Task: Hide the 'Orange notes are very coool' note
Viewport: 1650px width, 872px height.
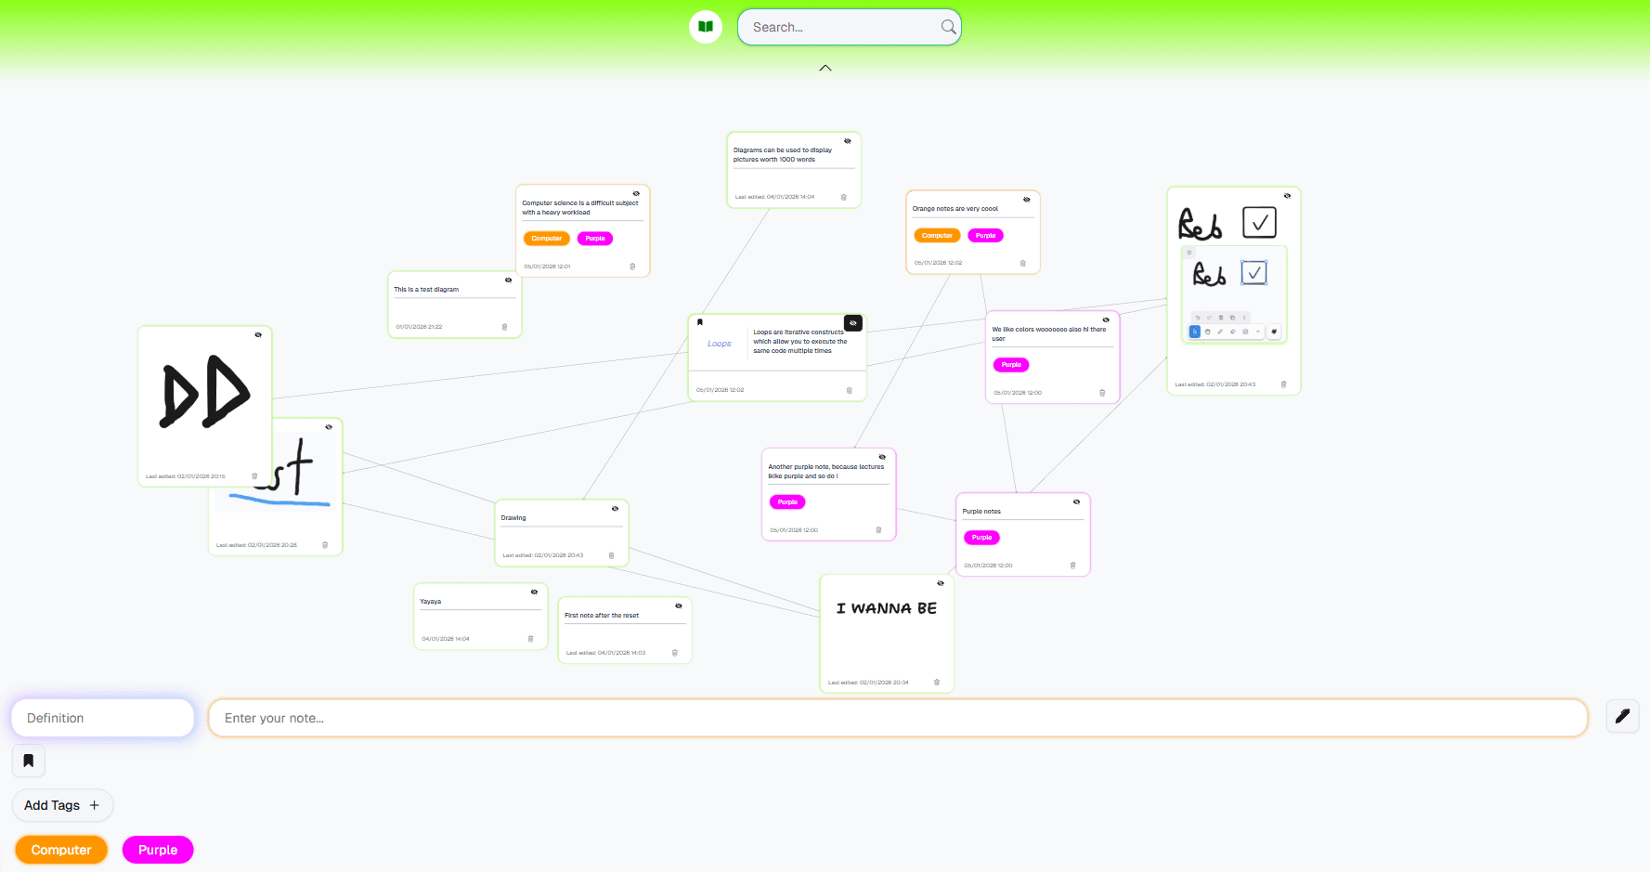Action: [1027, 200]
